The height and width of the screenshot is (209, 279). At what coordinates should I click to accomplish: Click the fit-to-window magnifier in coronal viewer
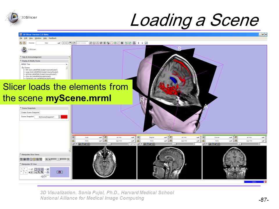(x=204, y=137)
